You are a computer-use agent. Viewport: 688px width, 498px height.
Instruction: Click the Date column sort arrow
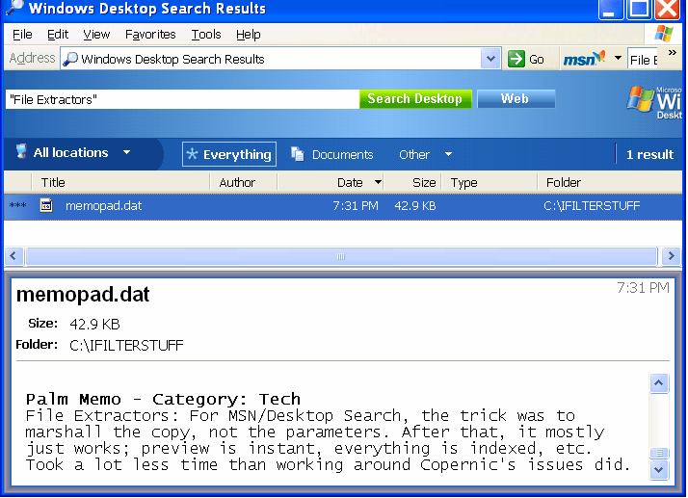click(x=378, y=182)
